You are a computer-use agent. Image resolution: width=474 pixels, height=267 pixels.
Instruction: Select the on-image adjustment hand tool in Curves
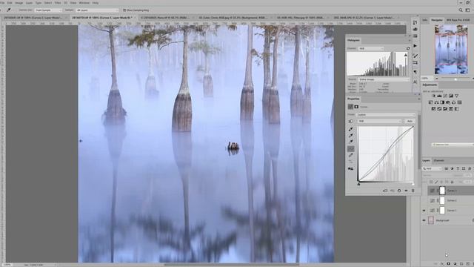click(x=350, y=121)
